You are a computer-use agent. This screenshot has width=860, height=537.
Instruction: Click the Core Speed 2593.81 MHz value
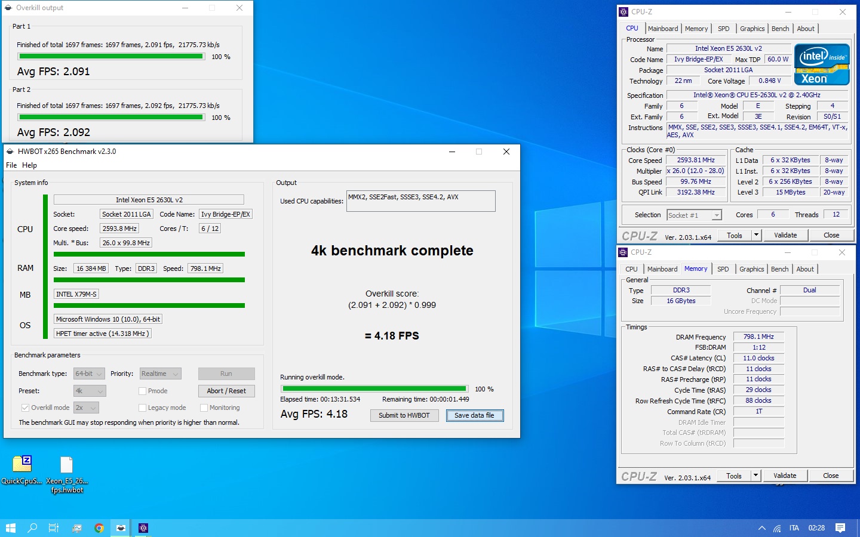(696, 160)
